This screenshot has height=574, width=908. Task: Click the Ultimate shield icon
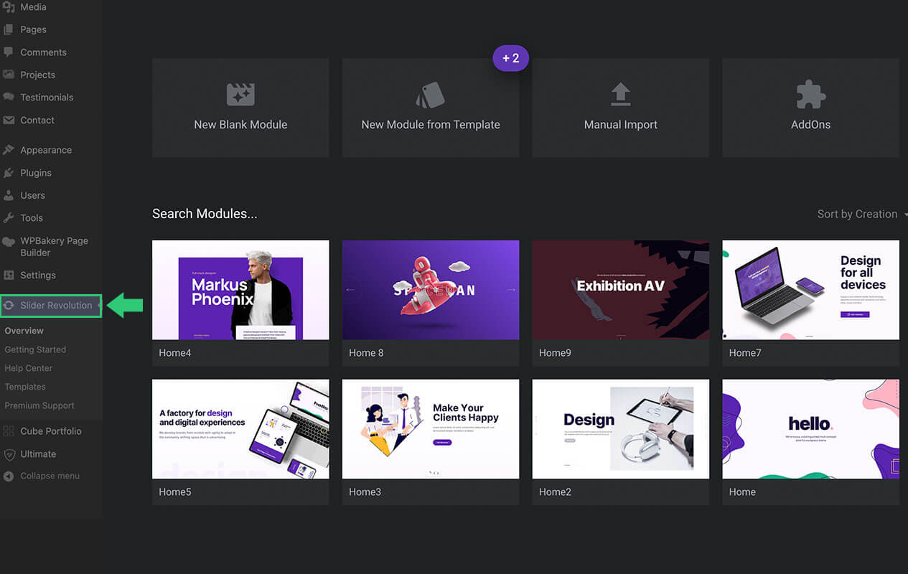point(9,454)
